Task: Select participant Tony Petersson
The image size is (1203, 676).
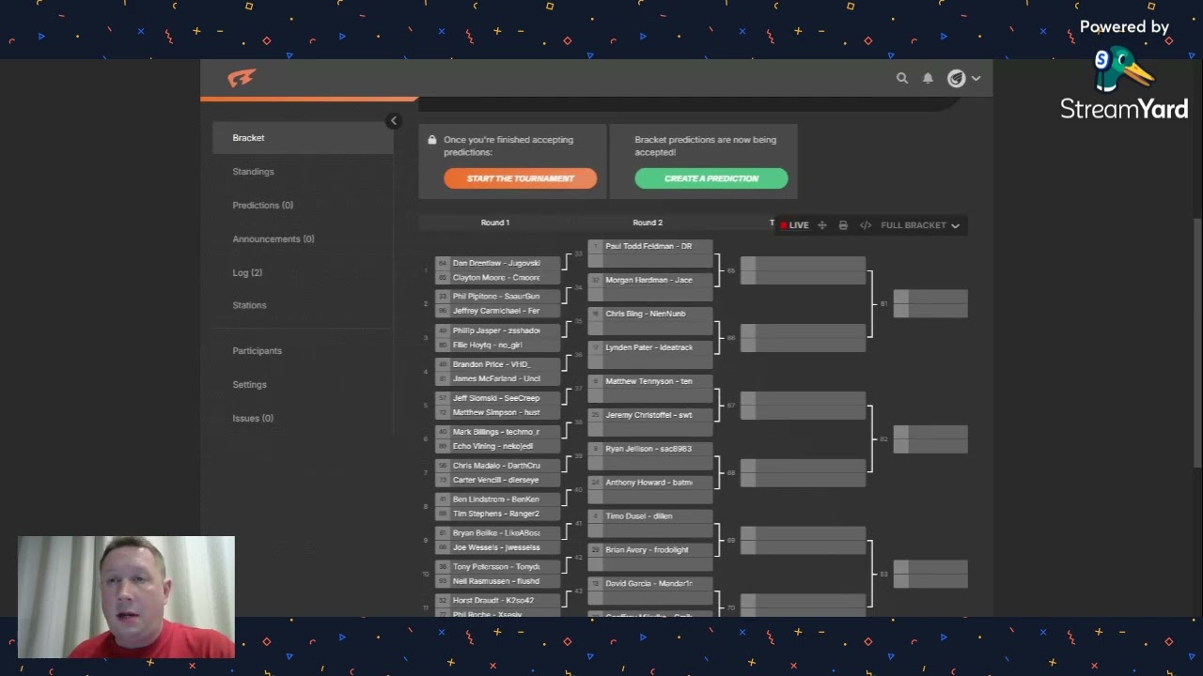Action: [497, 567]
